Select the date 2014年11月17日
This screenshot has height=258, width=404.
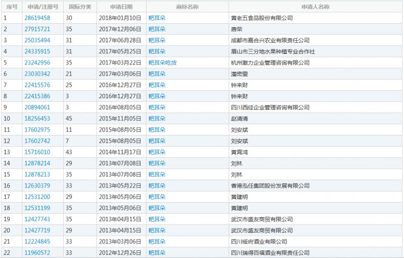tap(120, 152)
